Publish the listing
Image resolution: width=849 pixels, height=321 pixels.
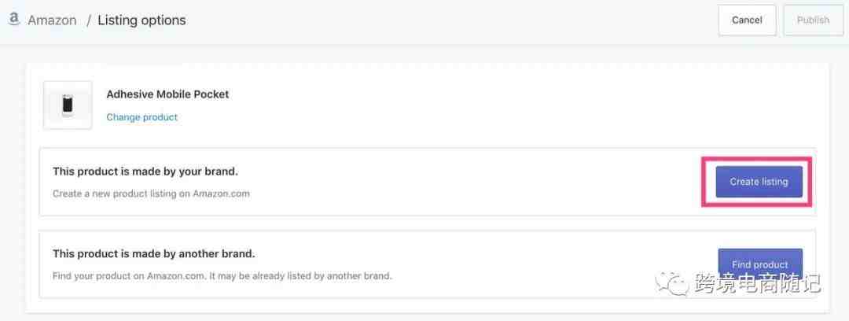pyautogui.click(x=814, y=20)
